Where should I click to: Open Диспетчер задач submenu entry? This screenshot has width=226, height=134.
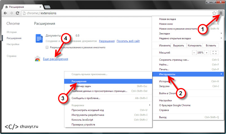click(108, 86)
